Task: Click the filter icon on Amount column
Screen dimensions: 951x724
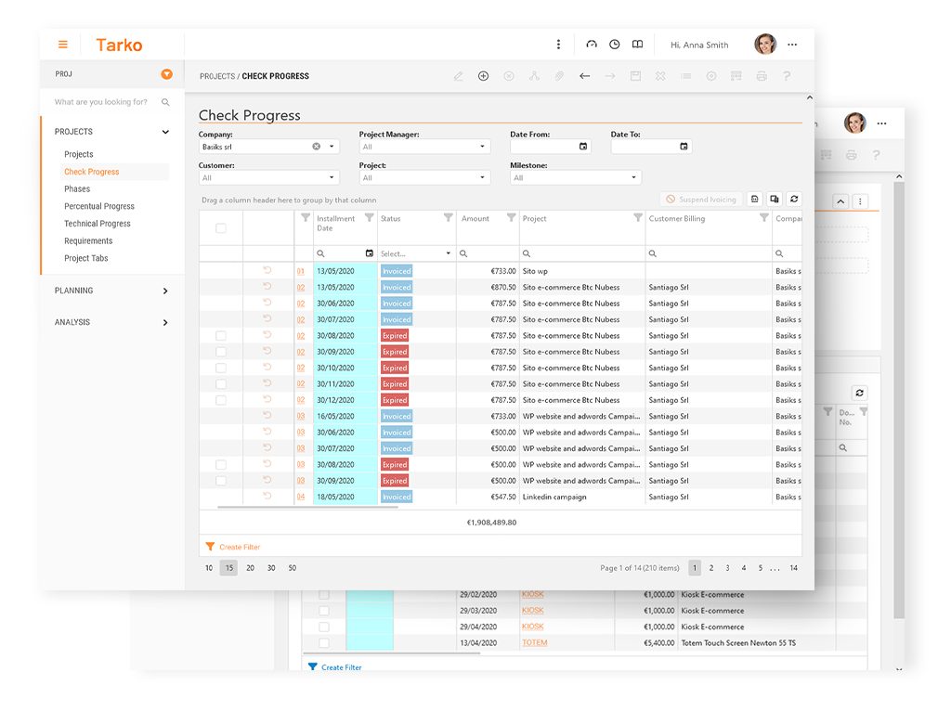Action: 511,218
